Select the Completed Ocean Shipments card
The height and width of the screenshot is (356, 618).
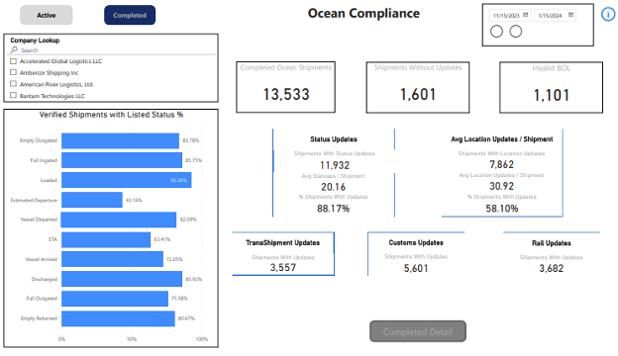tap(286, 87)
